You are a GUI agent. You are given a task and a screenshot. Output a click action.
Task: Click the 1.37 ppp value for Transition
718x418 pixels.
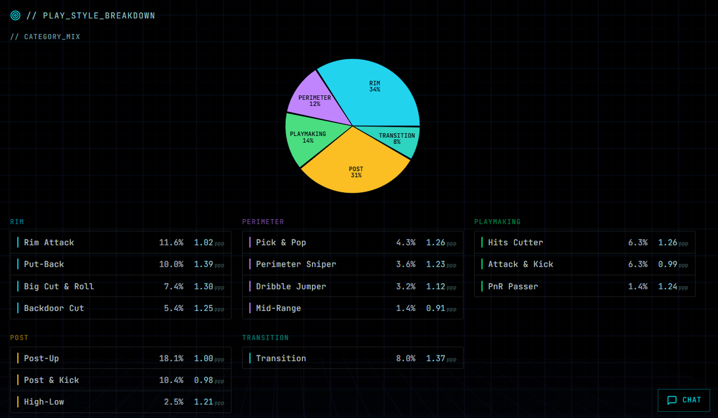click(441, 359)
